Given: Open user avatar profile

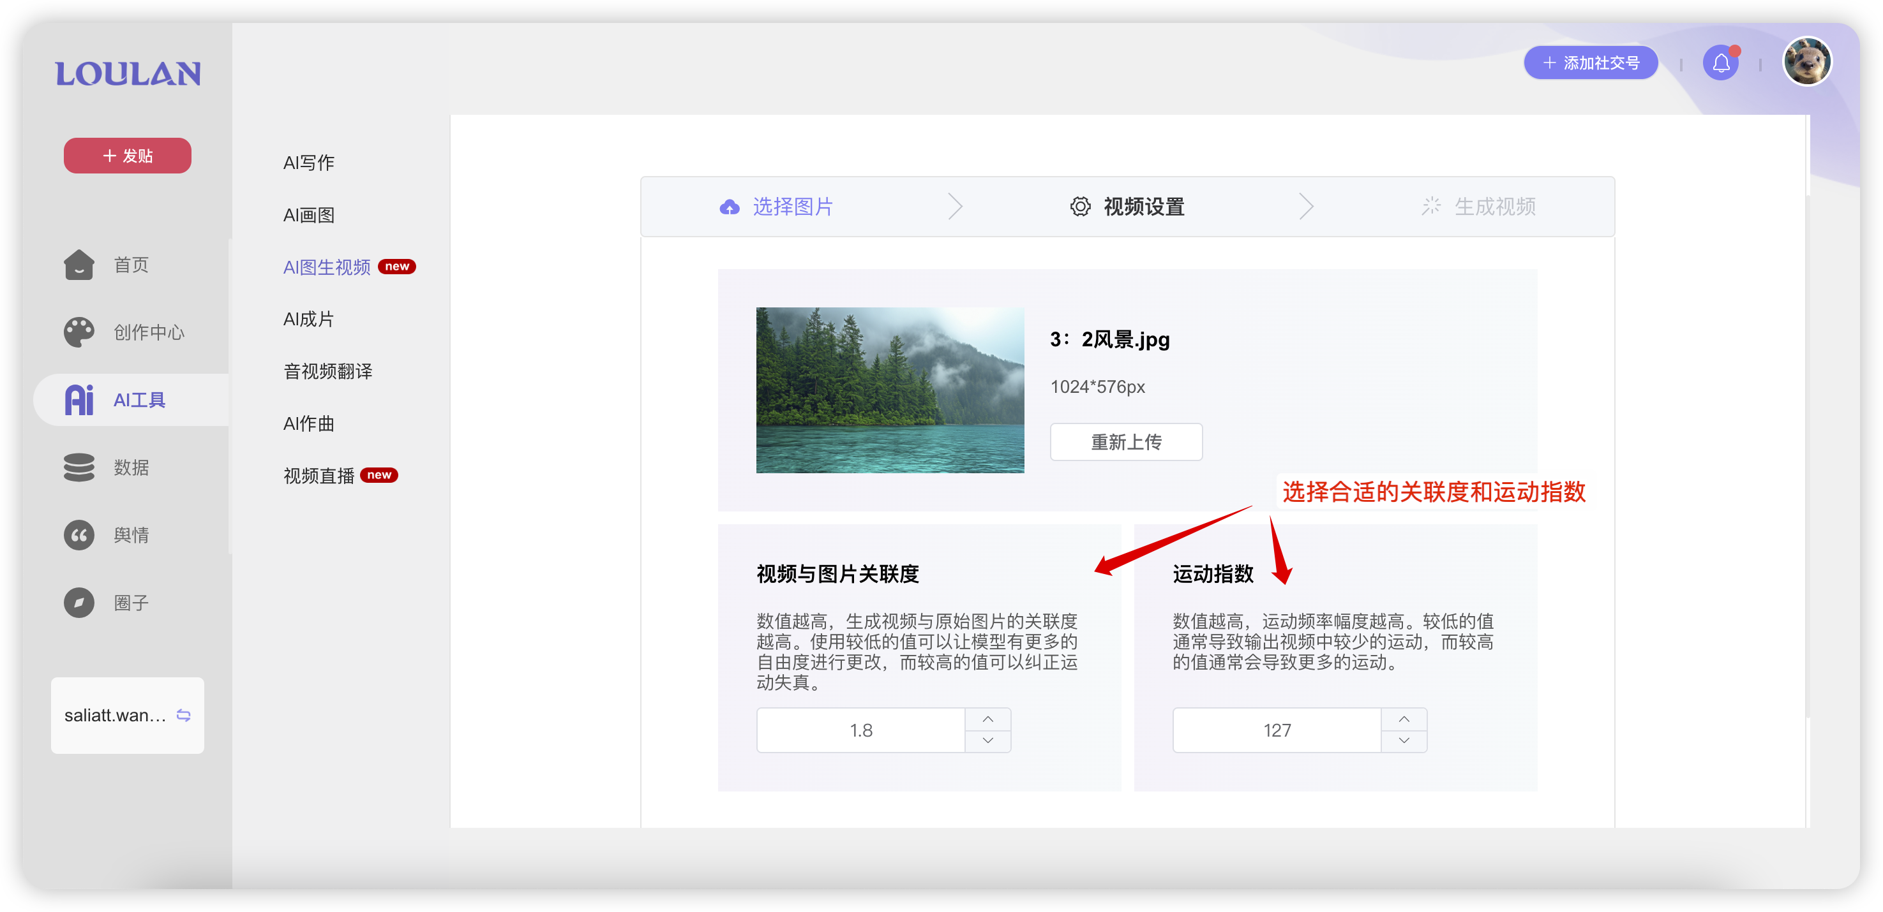Looking at the screenshot, I should 1807,62.
